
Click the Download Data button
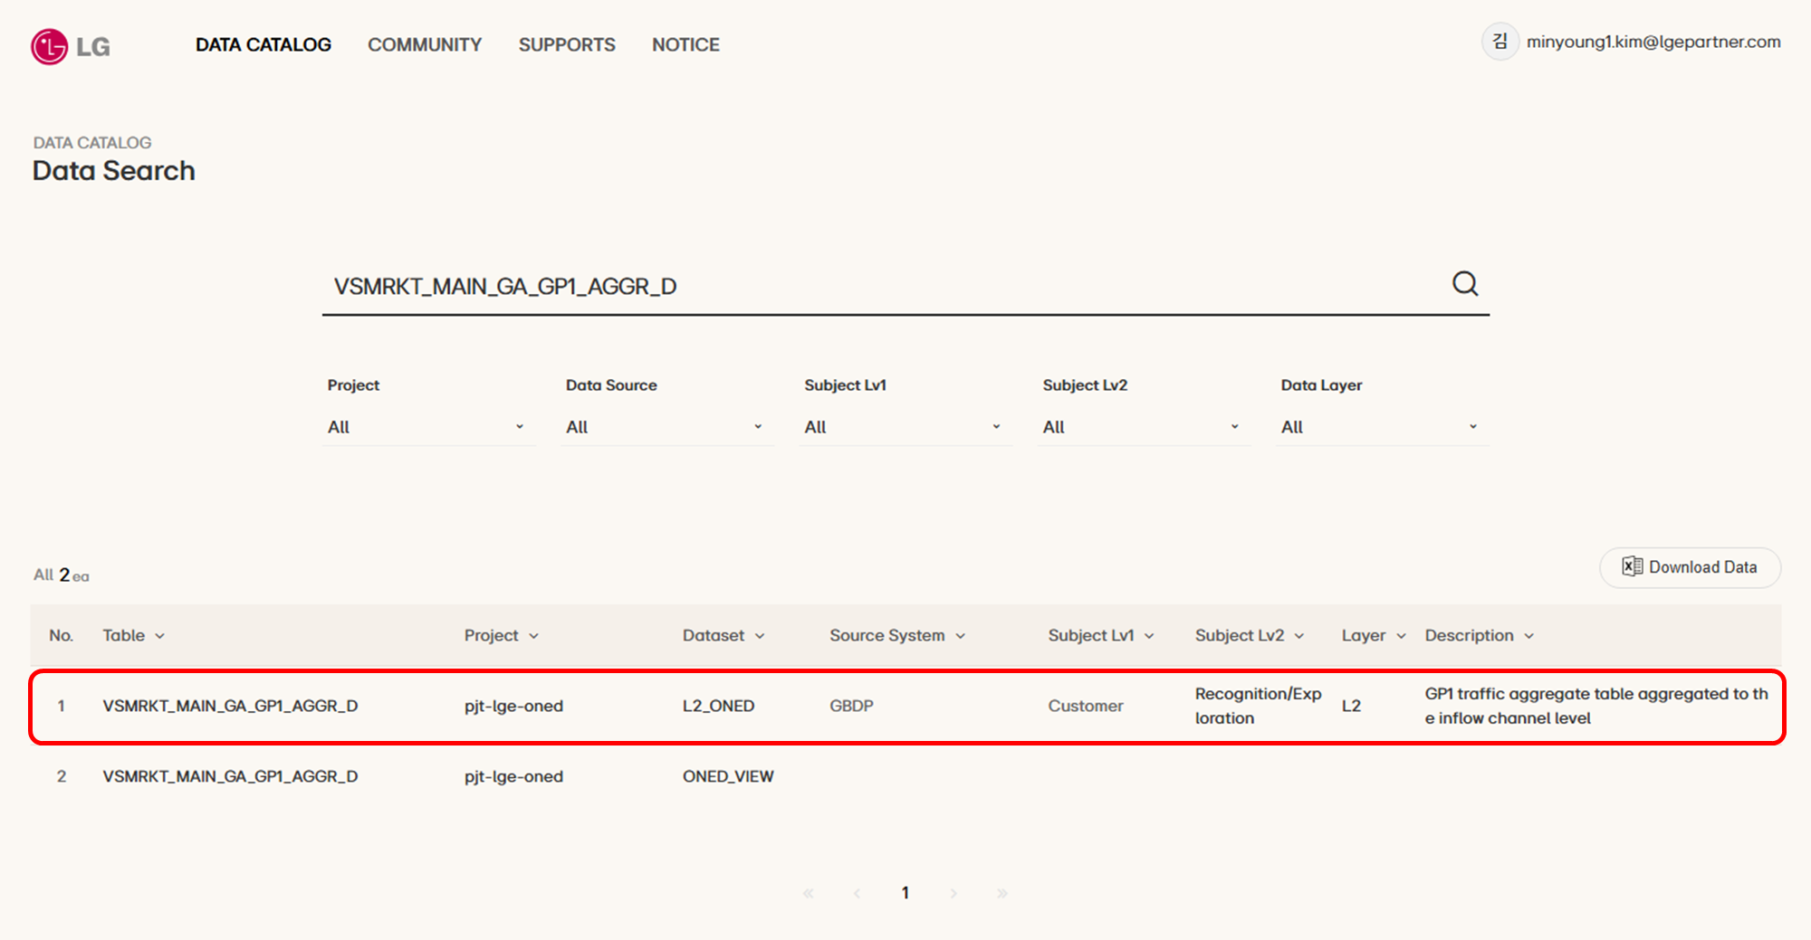click(x=1690, y=567)
